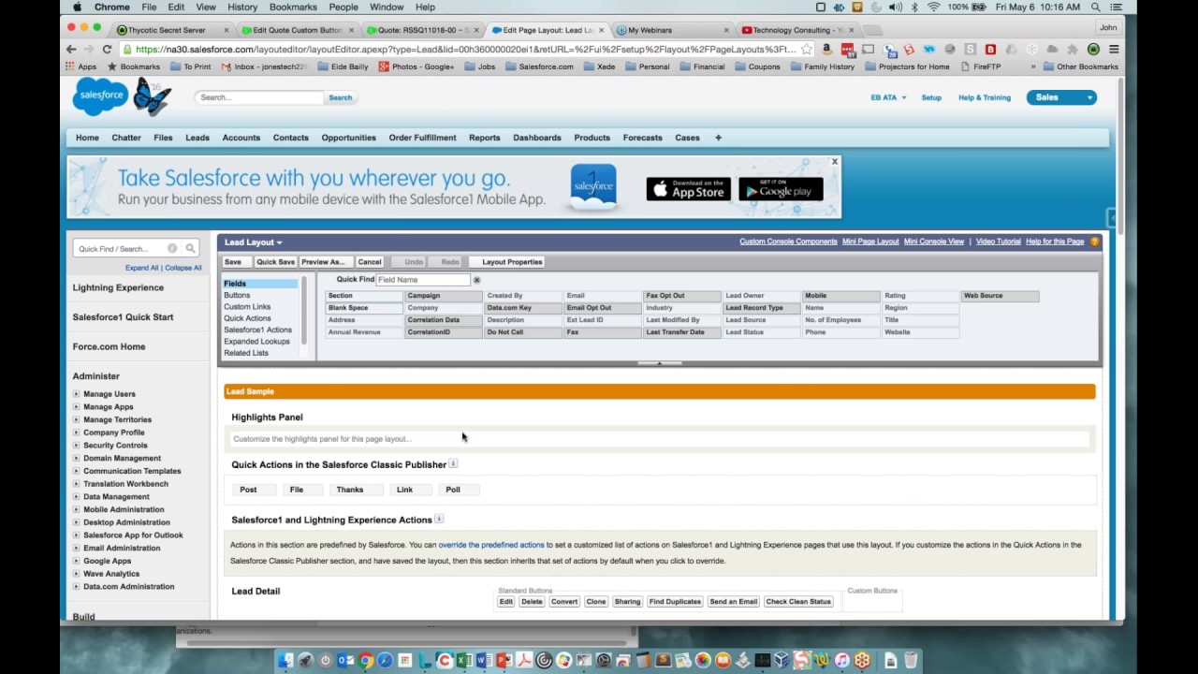Image resolution: width=1198 pixels, height=674 pixels.
Task: Click the Preview As button
Action: point(323,262)
